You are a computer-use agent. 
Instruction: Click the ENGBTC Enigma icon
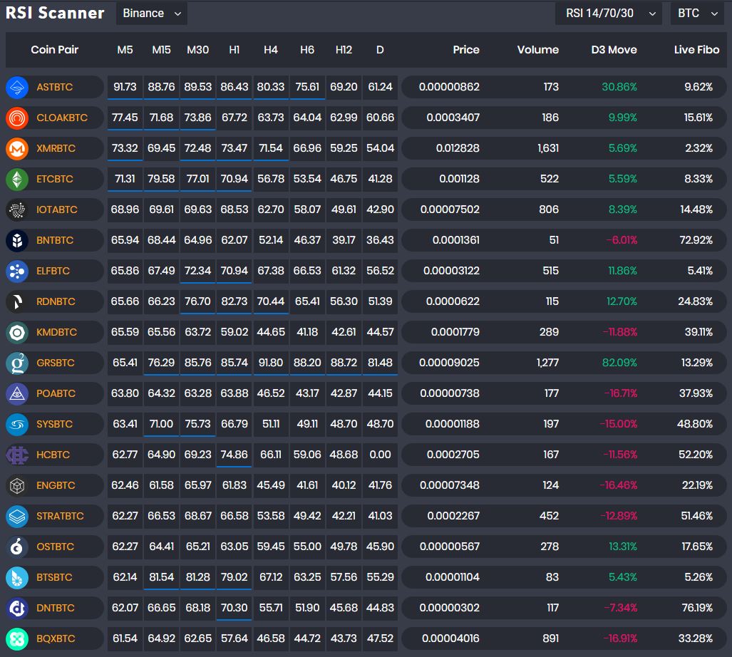(17, 486)
